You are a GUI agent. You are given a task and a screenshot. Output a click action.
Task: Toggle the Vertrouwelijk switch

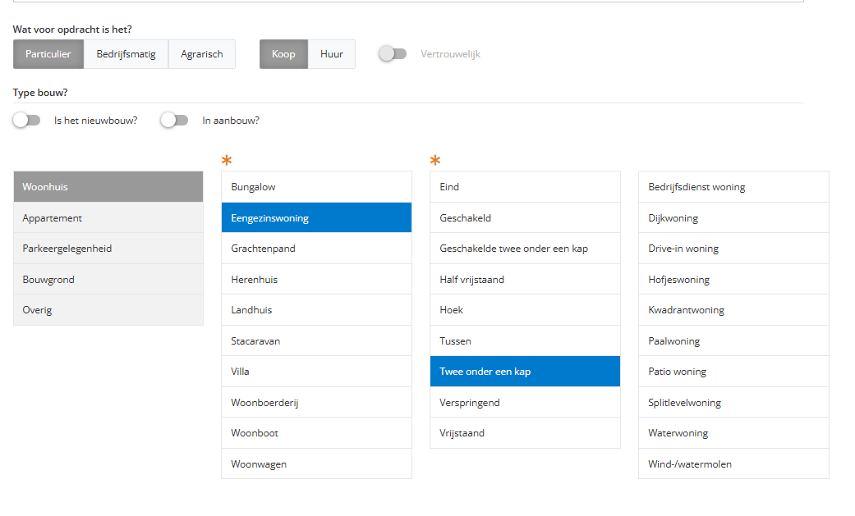click(x=393, y=54)
